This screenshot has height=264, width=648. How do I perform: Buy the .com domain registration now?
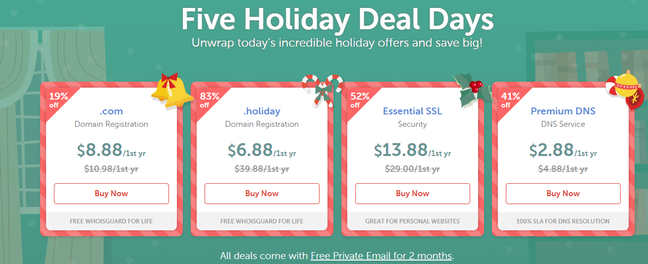111,194
